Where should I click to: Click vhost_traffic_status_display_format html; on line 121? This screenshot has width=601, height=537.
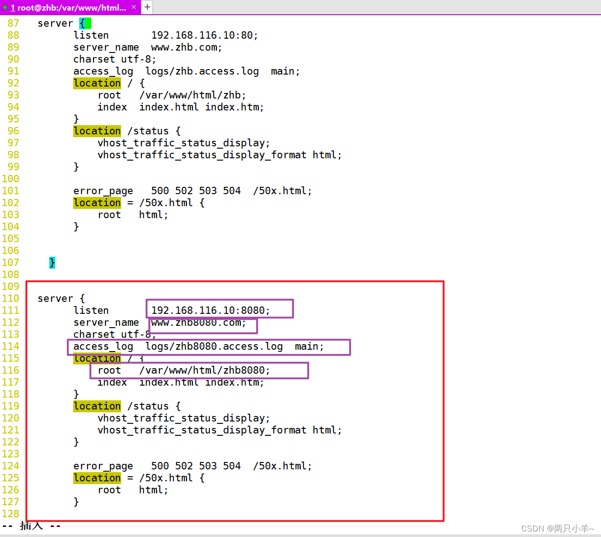[220, 430]
